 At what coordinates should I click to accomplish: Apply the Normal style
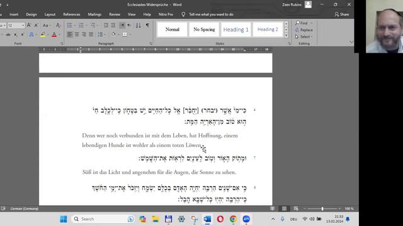coord(172,30)
